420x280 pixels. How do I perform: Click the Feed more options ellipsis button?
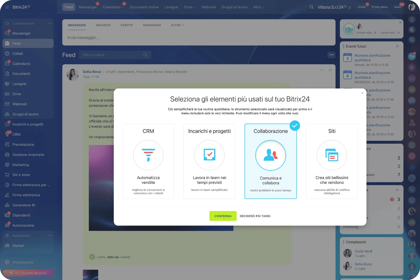click(331, 55)
